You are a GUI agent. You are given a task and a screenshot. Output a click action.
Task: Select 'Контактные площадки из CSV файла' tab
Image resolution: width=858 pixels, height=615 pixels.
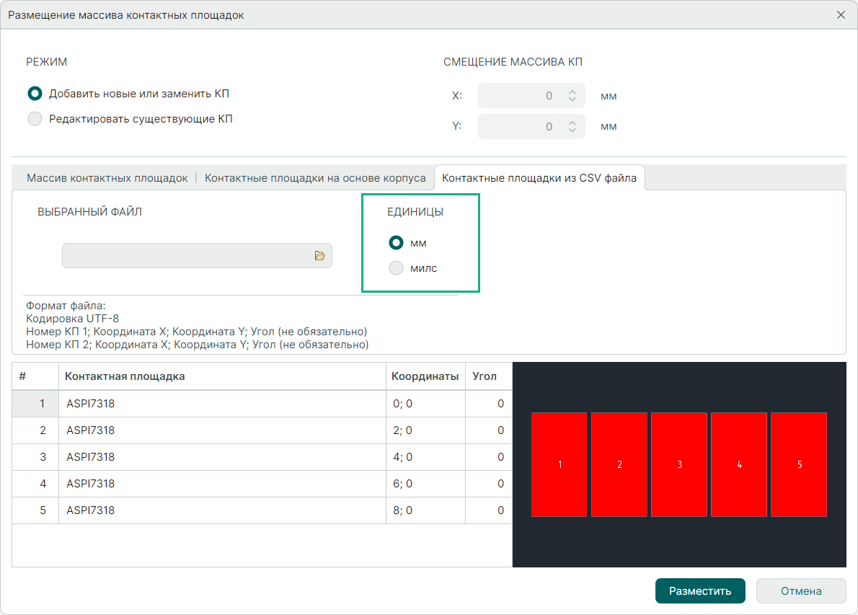click(x=539, y=178)
